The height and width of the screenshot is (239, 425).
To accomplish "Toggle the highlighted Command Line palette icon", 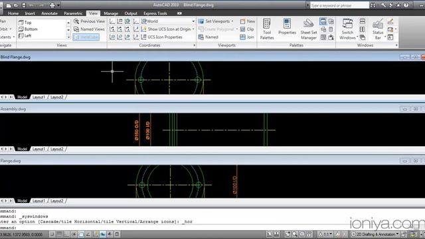I will pyautogui.click(x=323, y=21).
